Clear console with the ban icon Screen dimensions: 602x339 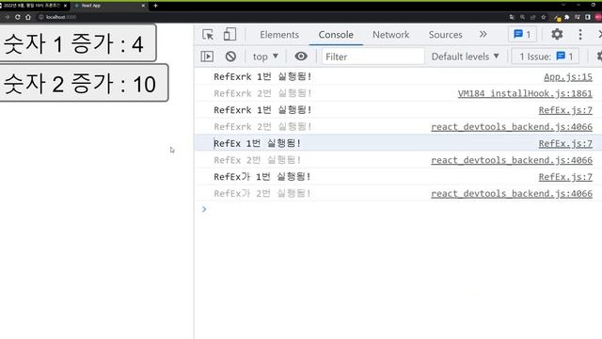pos(230,56)
